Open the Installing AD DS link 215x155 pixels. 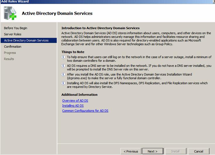pyautogui.click(x=73, y=106)
